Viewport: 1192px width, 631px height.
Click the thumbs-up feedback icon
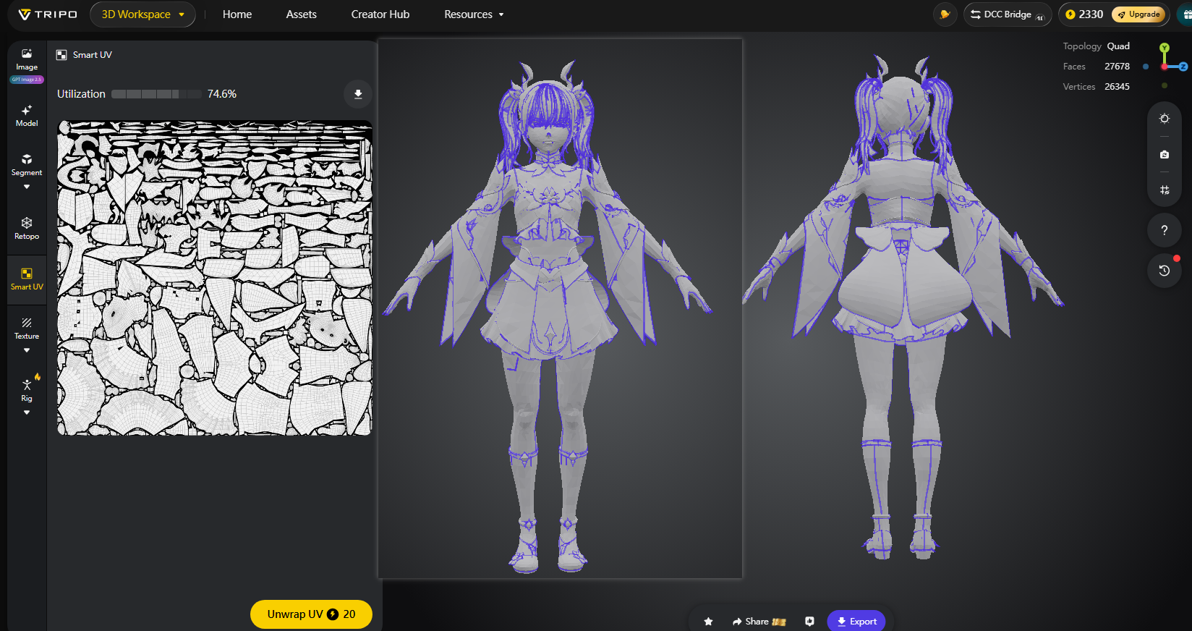pos(809,622)
